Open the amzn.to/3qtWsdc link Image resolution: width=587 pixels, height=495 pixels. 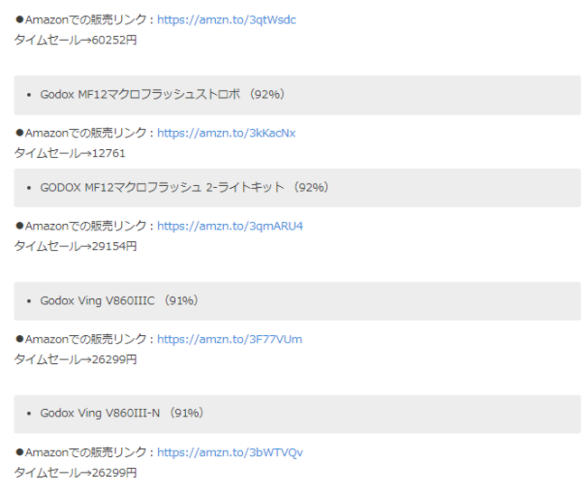(227, 20)
